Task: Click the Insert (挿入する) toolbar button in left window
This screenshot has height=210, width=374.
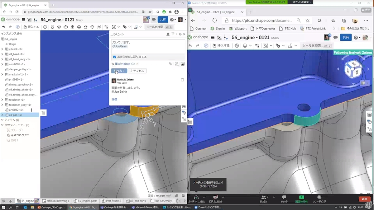Action: coord(31,27)
